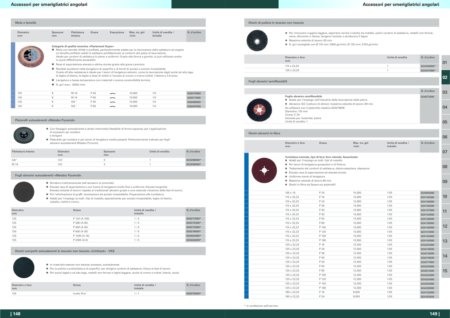Select 'Fogli abrasivi autoaderenti »Metabo Pyramid«' heading
Image resolution: width=450 pixels, height=318 pixels.
(x=48, y=175)
